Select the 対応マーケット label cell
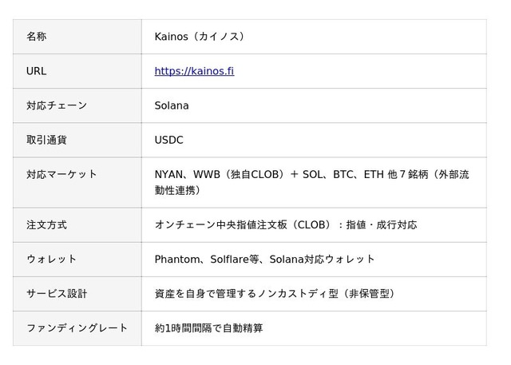The height and width of the screenshot is (365, 511). coord(61,174)
